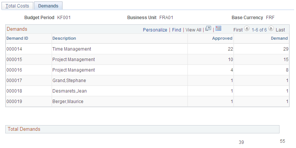Click total demand value 55
296x148 pixels.
click(x=283, y=141)
